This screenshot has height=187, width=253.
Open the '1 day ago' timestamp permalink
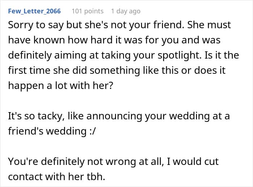pyautogui.click(x=126, y=11)
